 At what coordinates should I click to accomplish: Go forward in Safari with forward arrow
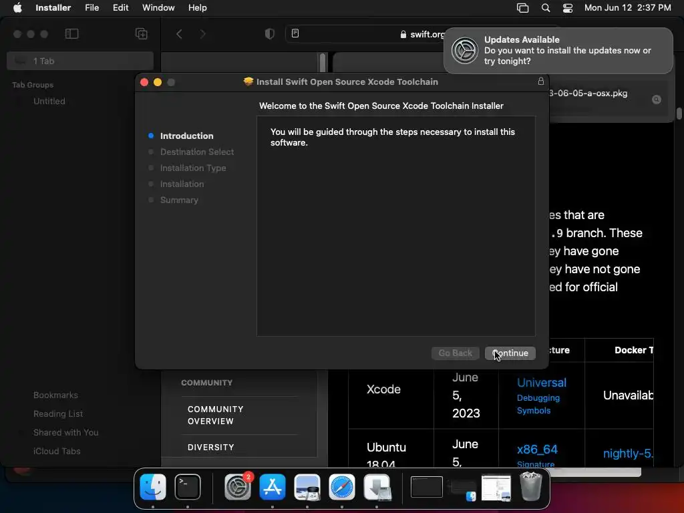(202, 33)
